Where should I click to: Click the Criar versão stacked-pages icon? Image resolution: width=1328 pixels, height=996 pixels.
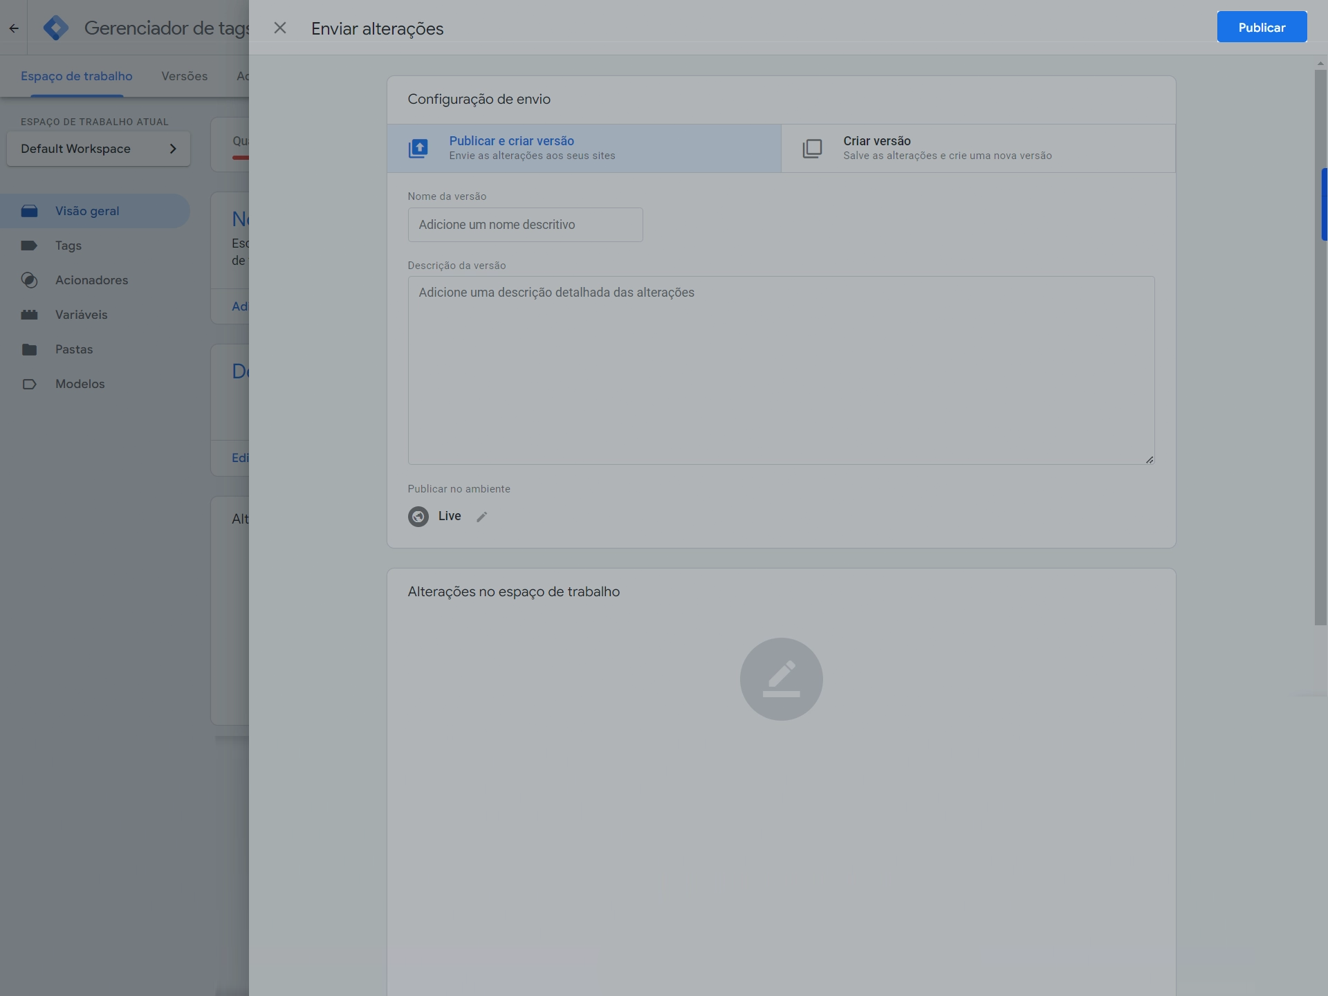point(812,148)
